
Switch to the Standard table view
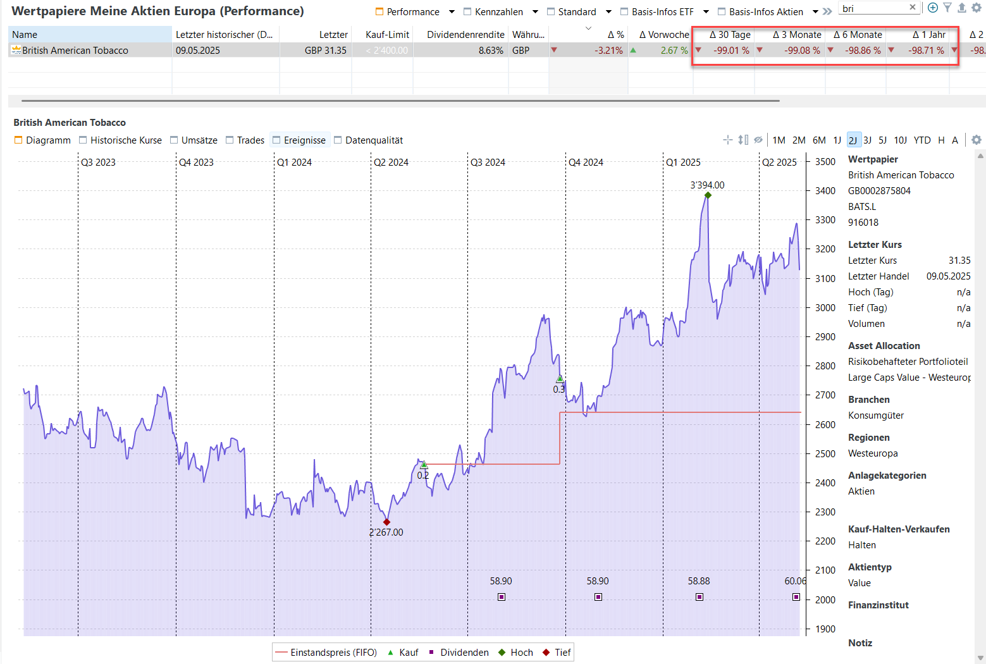coord(572,12)
